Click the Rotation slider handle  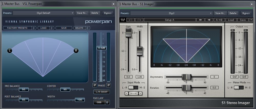pyautogui.click(x=186, y=88)
